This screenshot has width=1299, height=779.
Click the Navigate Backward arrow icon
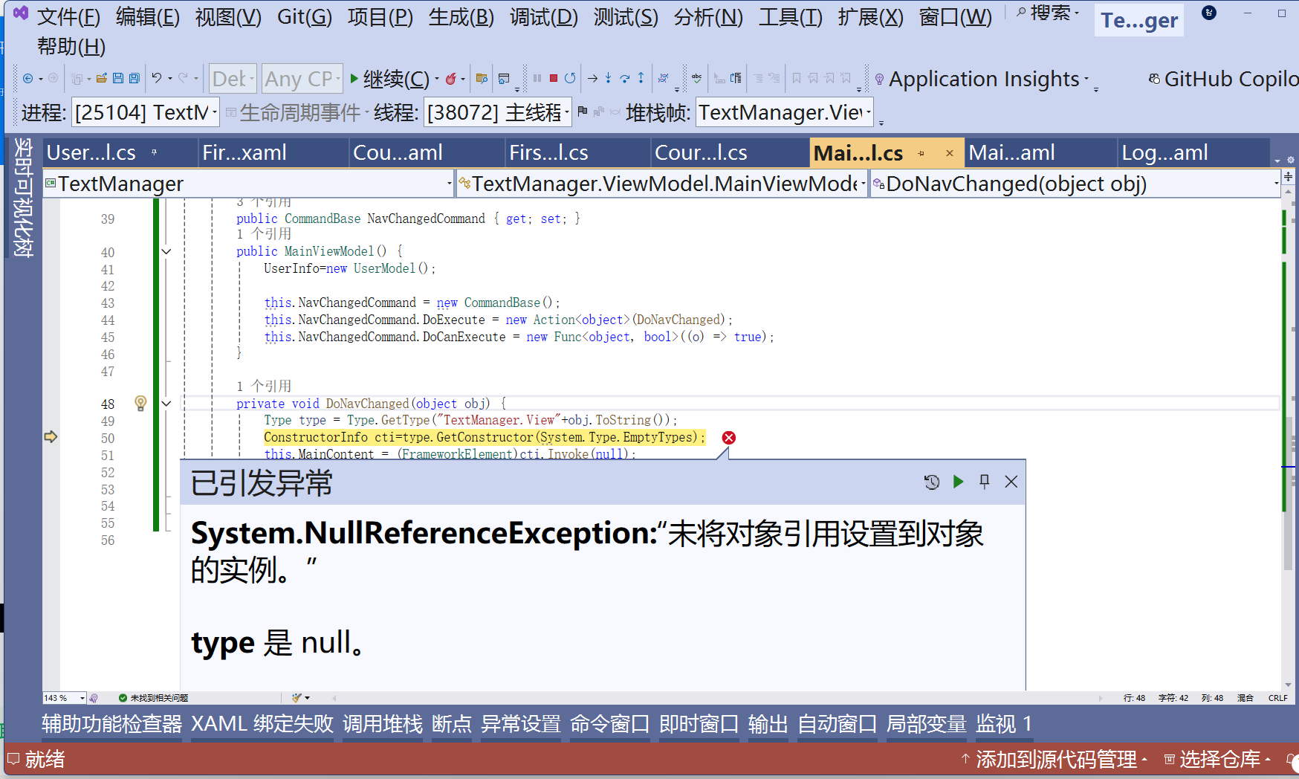(27, 78)
